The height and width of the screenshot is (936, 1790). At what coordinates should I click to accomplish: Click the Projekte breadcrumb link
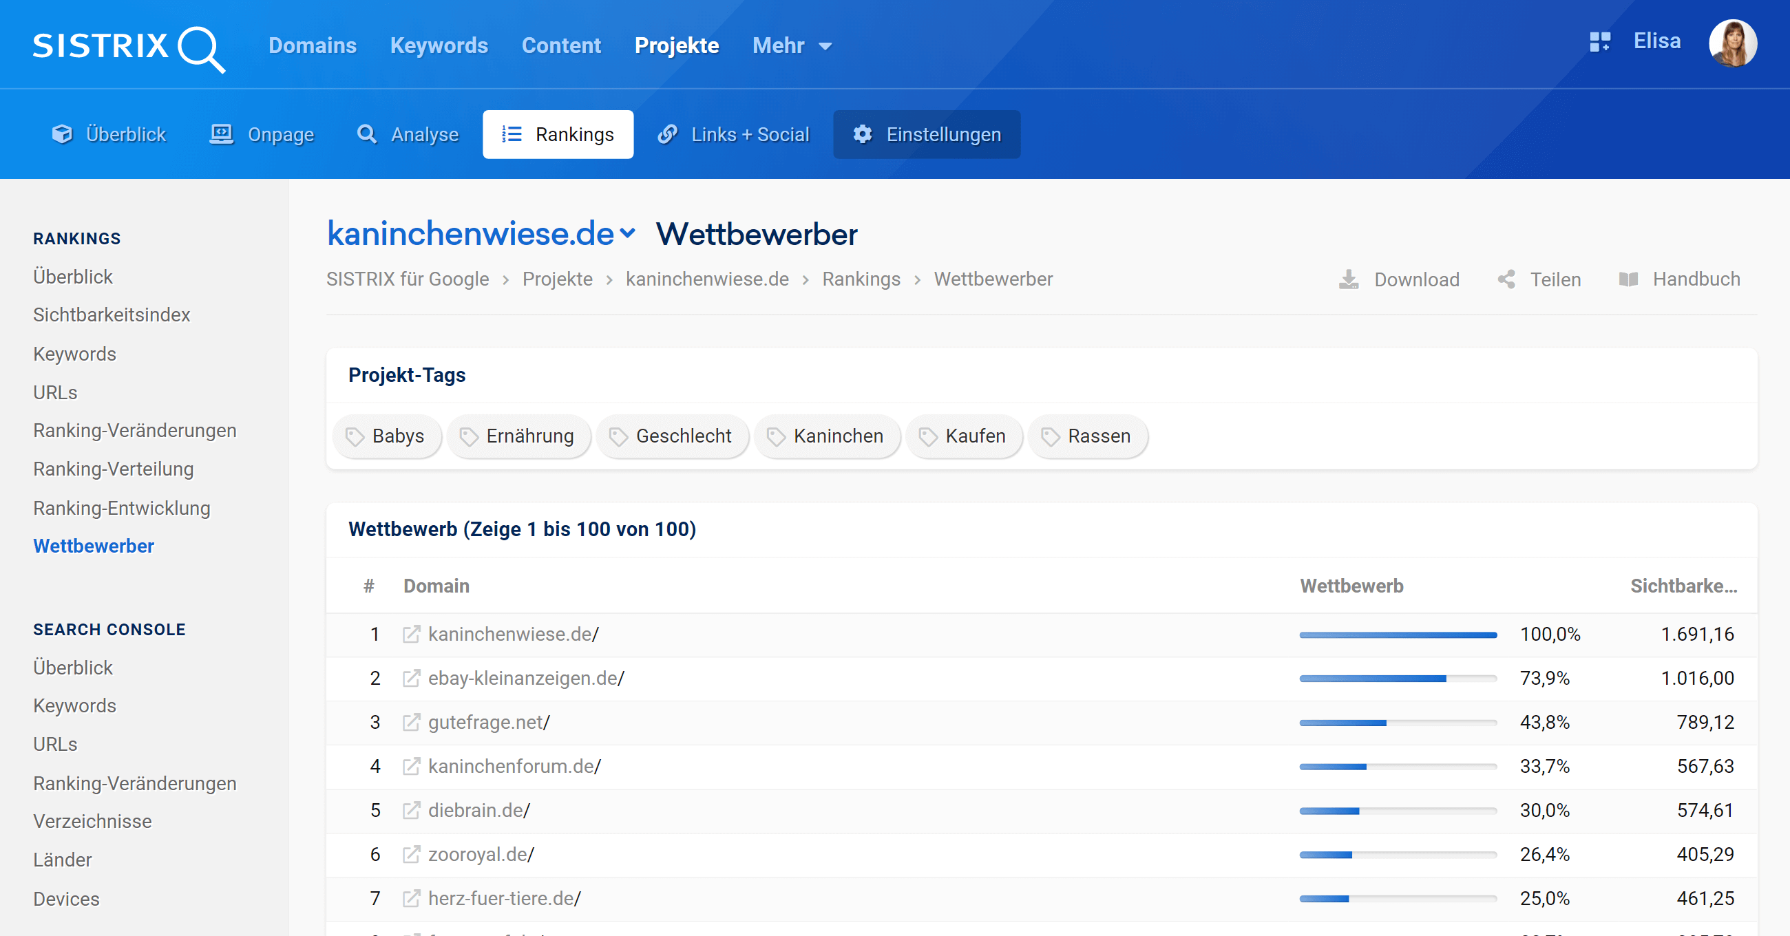pos(557,279)
